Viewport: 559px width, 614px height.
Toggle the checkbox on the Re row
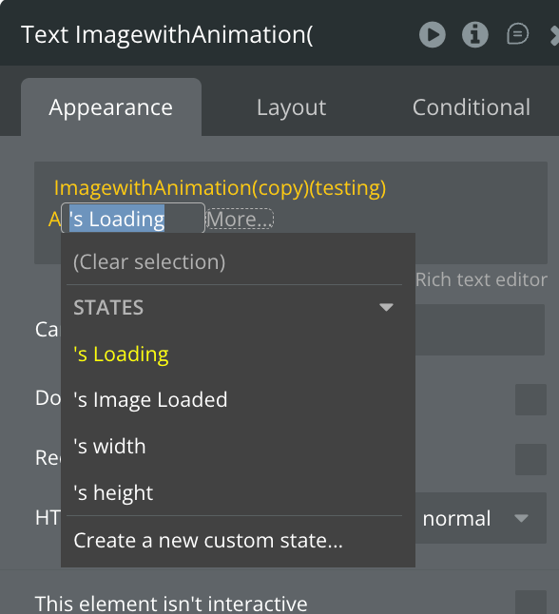530,459
